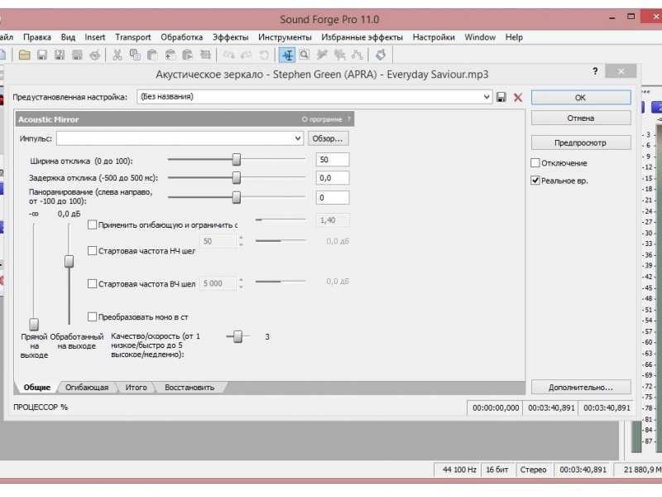Confirm the dialog with OK
The image size is (662, 497).
coord(581,98)
